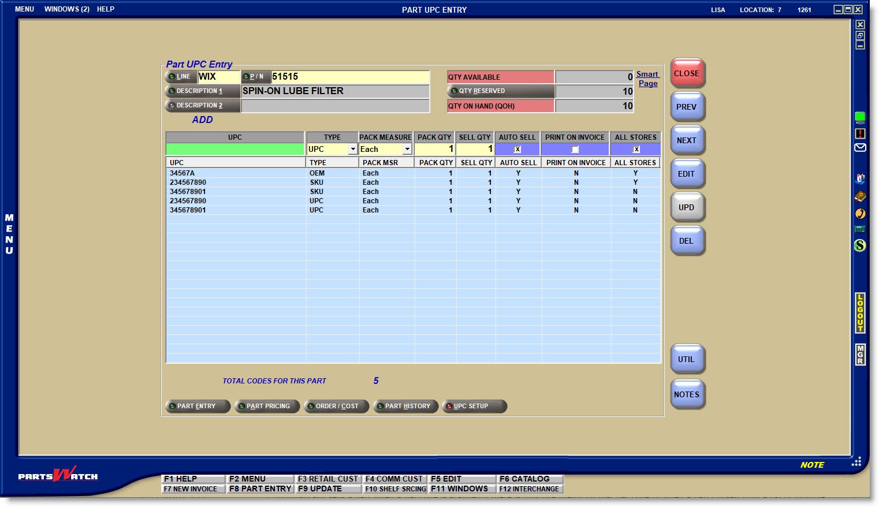Click the Smart Page link
The width and height of the screenshot is (879, 507).
646,78
